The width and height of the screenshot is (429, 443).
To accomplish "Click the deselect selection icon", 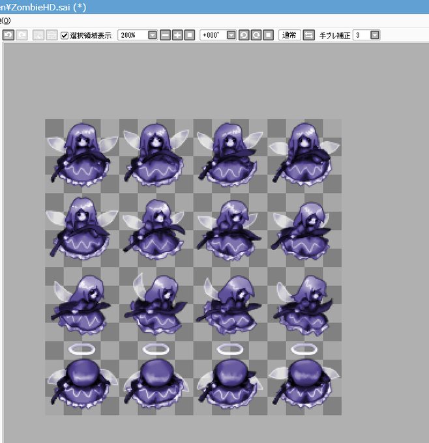I will coord(38,35).
